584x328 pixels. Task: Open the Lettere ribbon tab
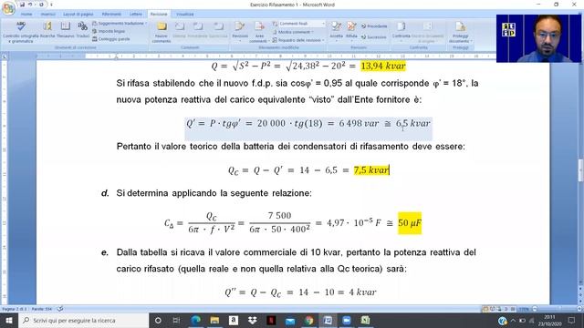[136, 15]
